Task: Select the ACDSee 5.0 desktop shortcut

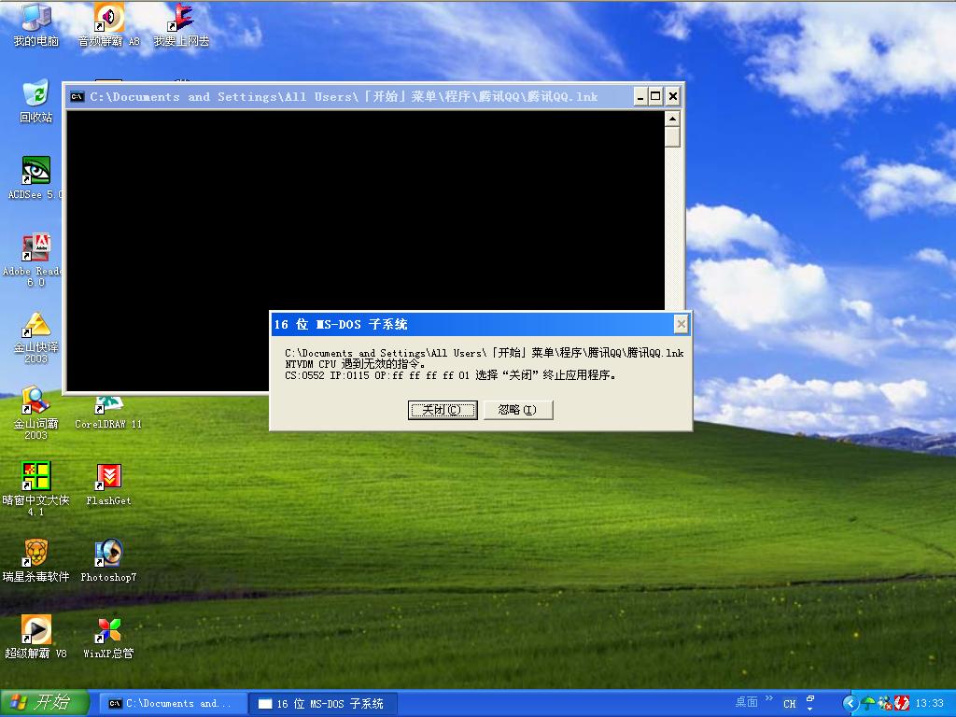Action: point(35,178)
